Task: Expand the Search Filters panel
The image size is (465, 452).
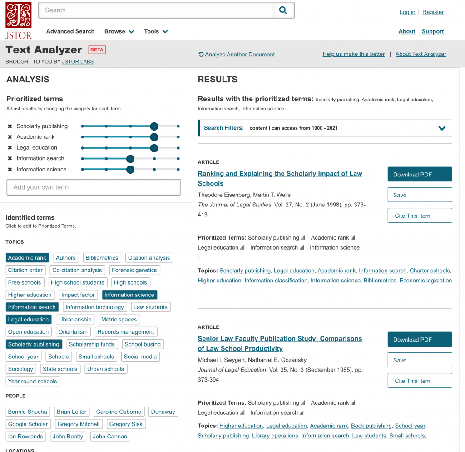Action: point(442,128)
